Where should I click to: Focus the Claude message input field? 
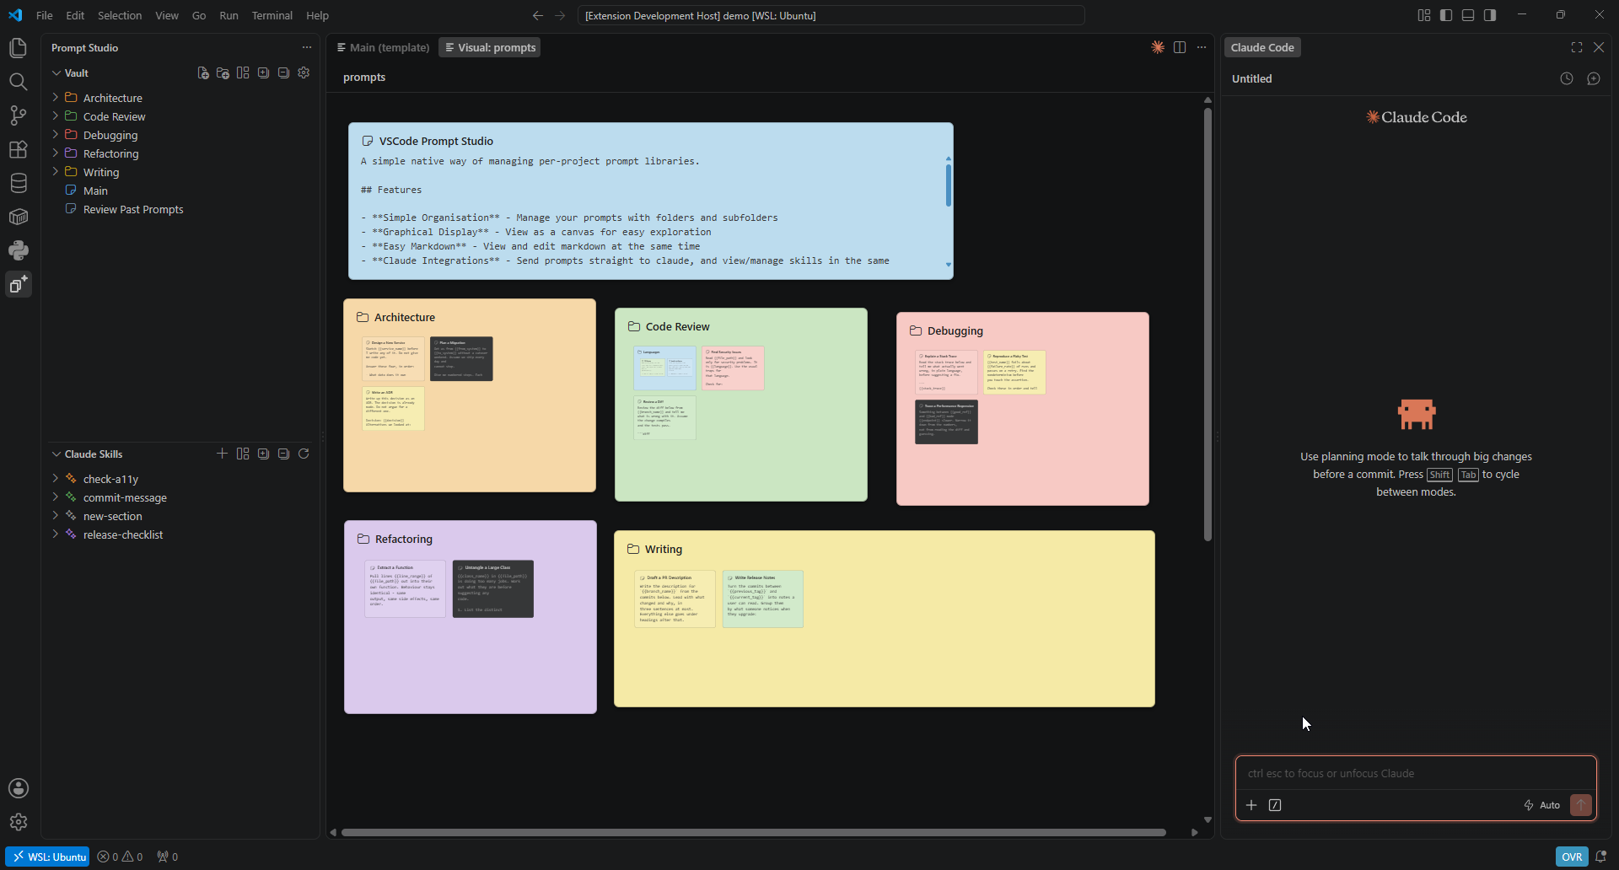tap(1416, 773)
